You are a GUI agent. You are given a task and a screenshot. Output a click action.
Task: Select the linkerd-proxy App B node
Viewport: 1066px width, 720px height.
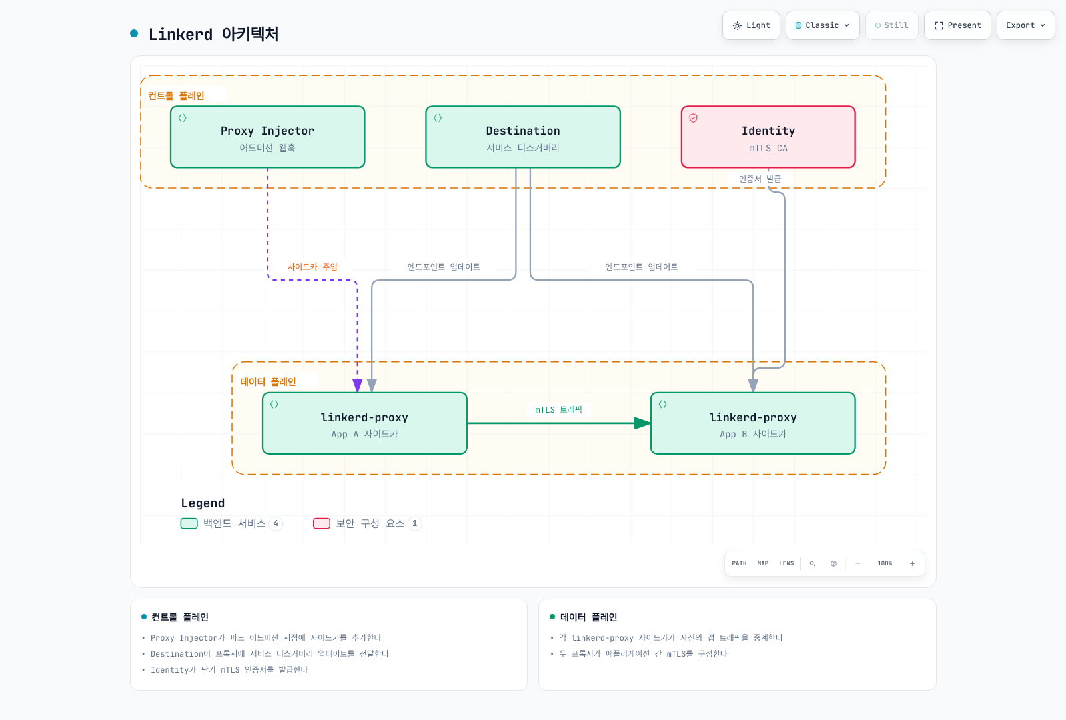(753, 423)
